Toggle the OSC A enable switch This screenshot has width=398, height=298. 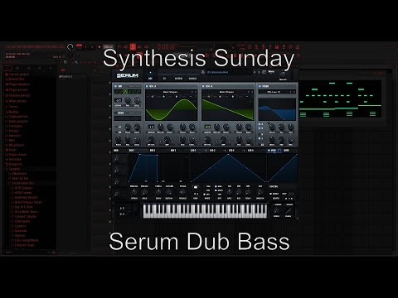147,86
